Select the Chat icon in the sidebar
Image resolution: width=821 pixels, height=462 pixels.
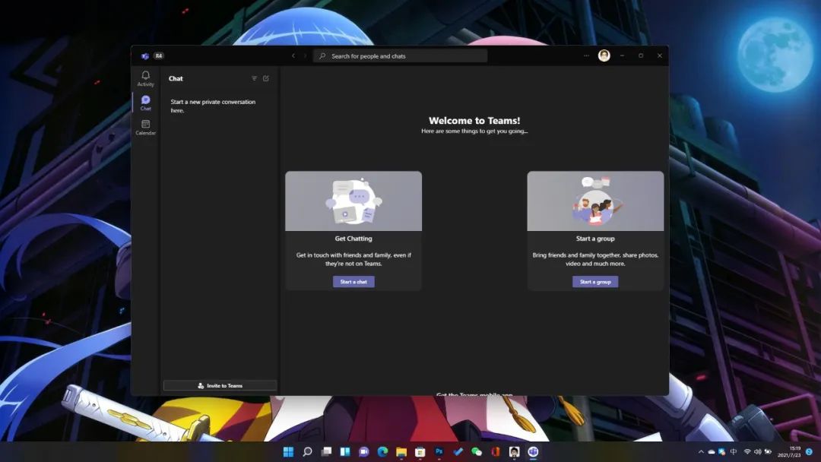coord(145,103)
